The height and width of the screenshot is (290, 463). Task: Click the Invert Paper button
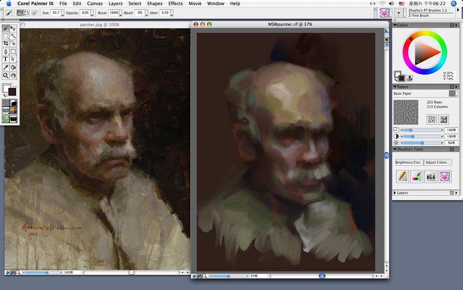444,119
